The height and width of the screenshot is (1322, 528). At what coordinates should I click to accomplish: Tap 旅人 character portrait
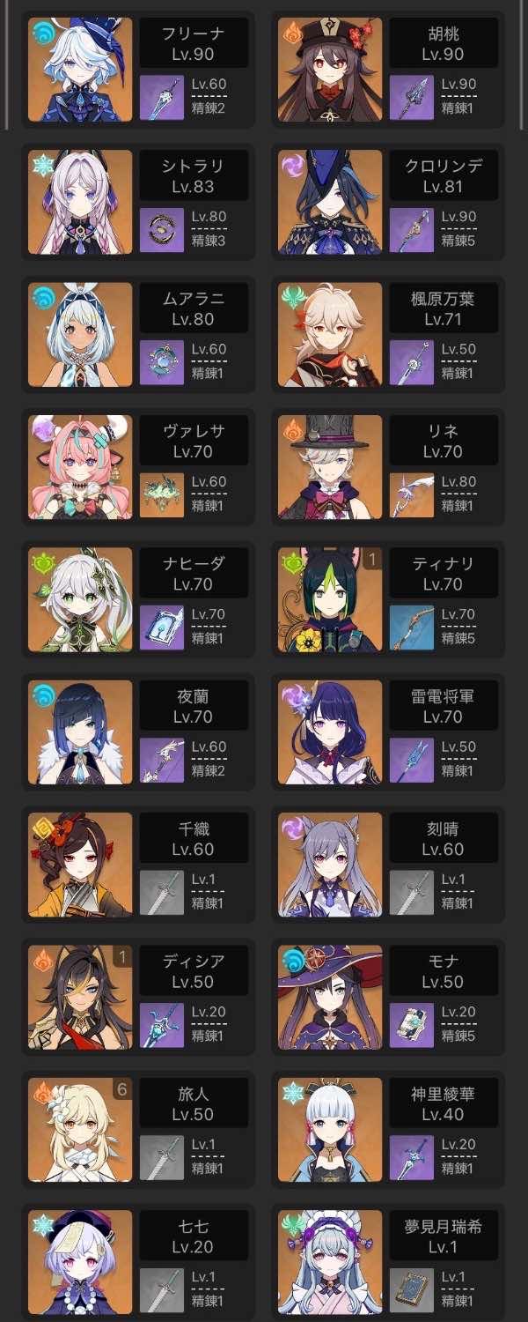(x=80, y=1130)
